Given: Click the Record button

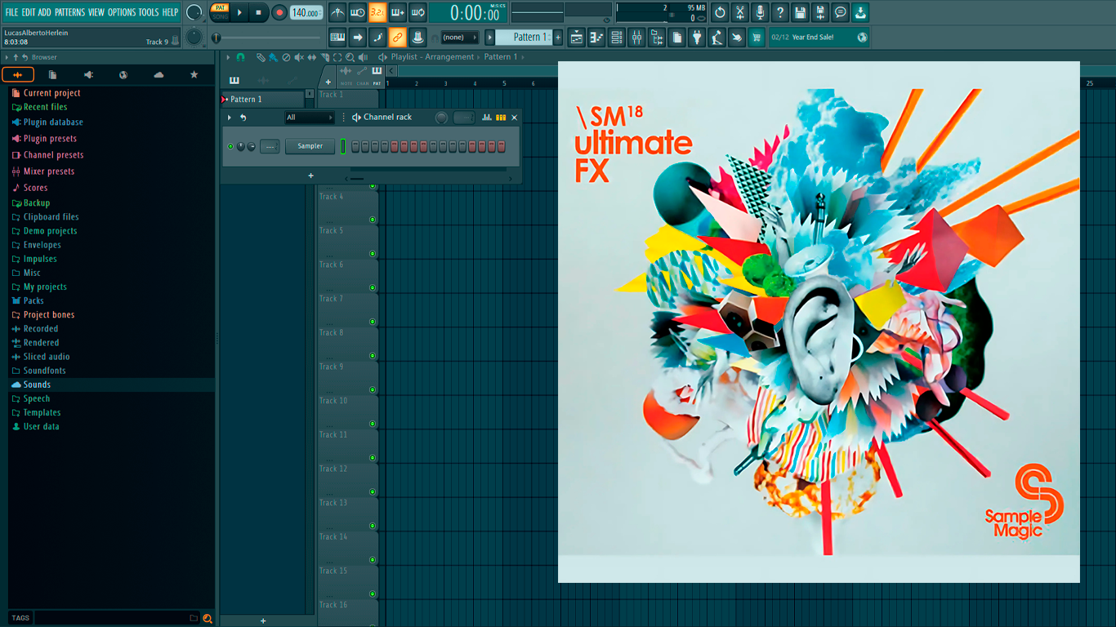Looking at the screenshot, I should [279, 12].
